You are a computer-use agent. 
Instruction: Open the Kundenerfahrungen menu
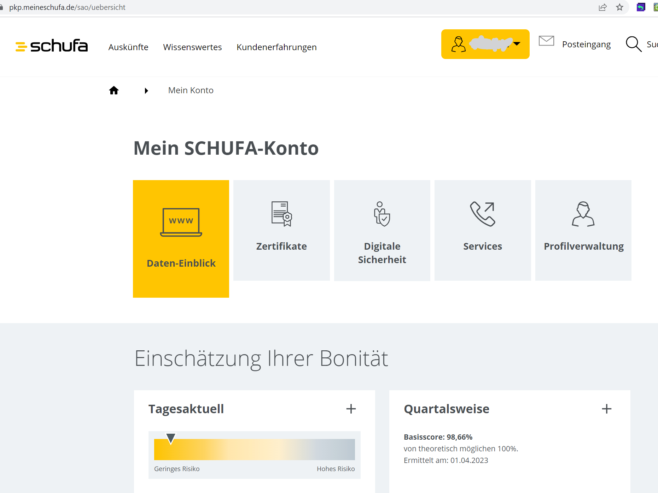276,47
